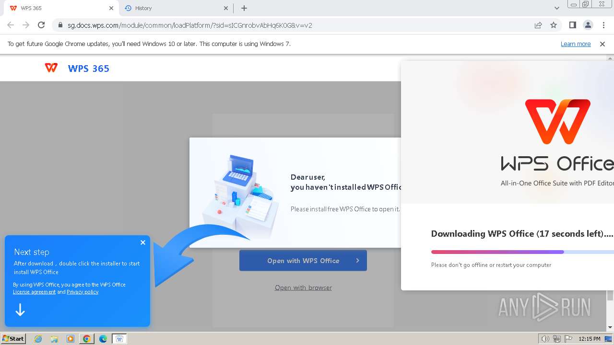Click the Open with WPS Office button
The width and height of the screenshot is (614, 345).
pyautogui.click(x=303, y=261)
